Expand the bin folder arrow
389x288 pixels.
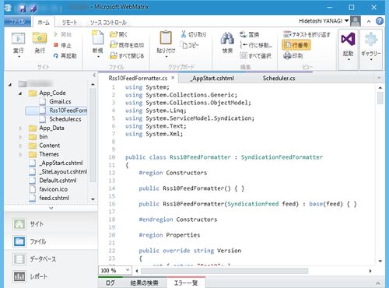pos(20,137)
